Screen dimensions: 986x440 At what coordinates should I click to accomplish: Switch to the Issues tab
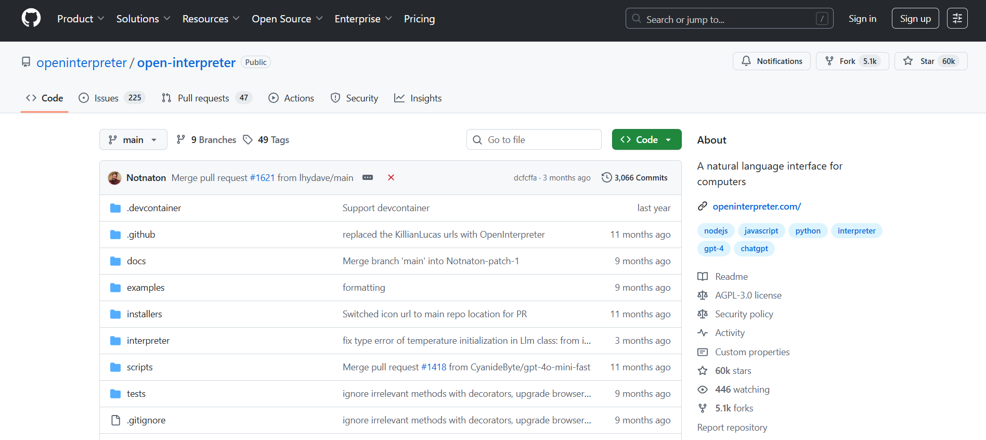coord(112,98)
